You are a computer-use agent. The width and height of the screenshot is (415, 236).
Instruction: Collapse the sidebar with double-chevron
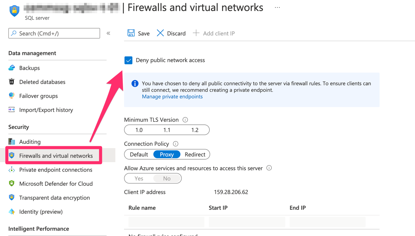(x=108, y=33)
